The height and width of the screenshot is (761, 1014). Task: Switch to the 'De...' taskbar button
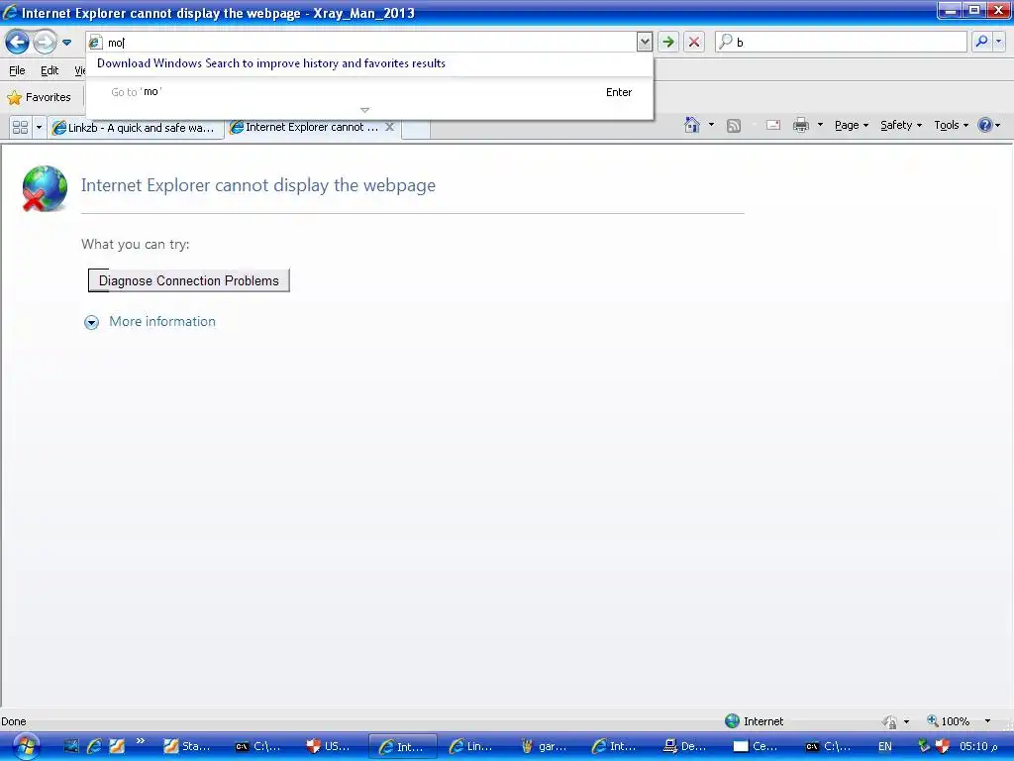click(x=687, y=746)
